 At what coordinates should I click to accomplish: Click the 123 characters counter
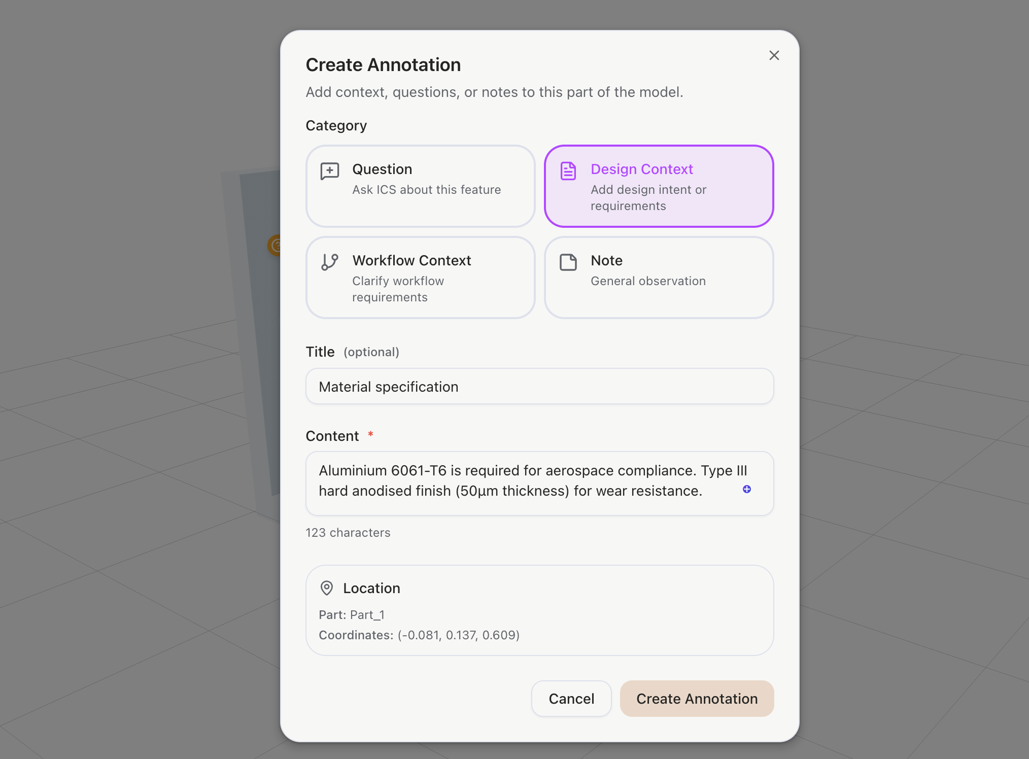[348, 533]
